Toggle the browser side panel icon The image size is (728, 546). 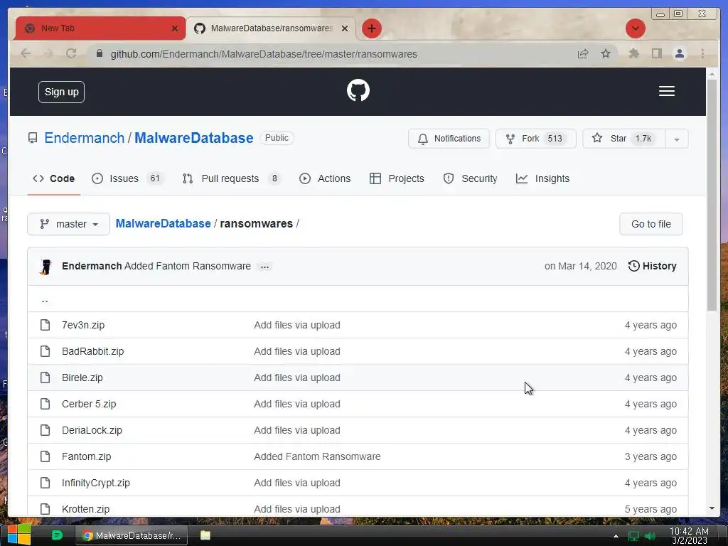click(x=656, y=54)
